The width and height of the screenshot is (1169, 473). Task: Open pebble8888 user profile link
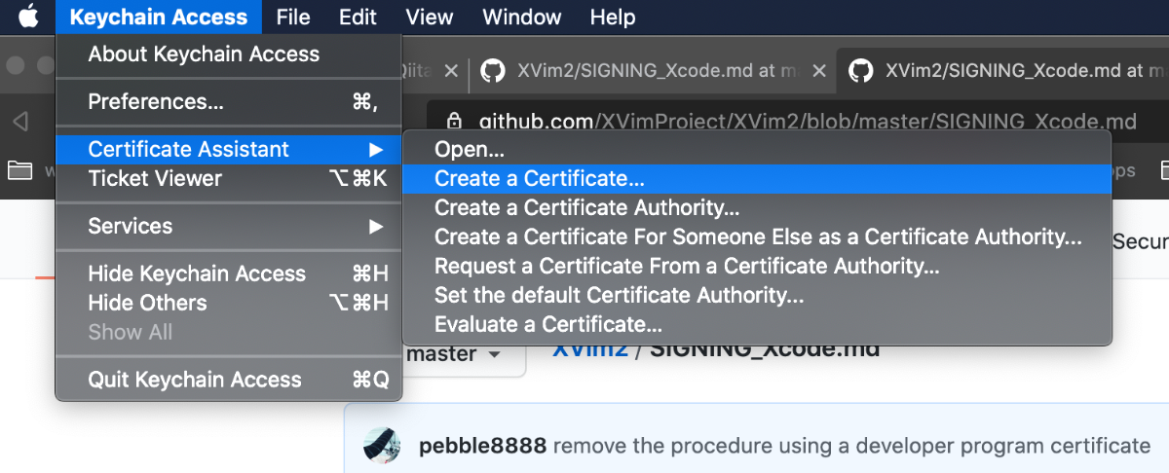coord(482,446)
